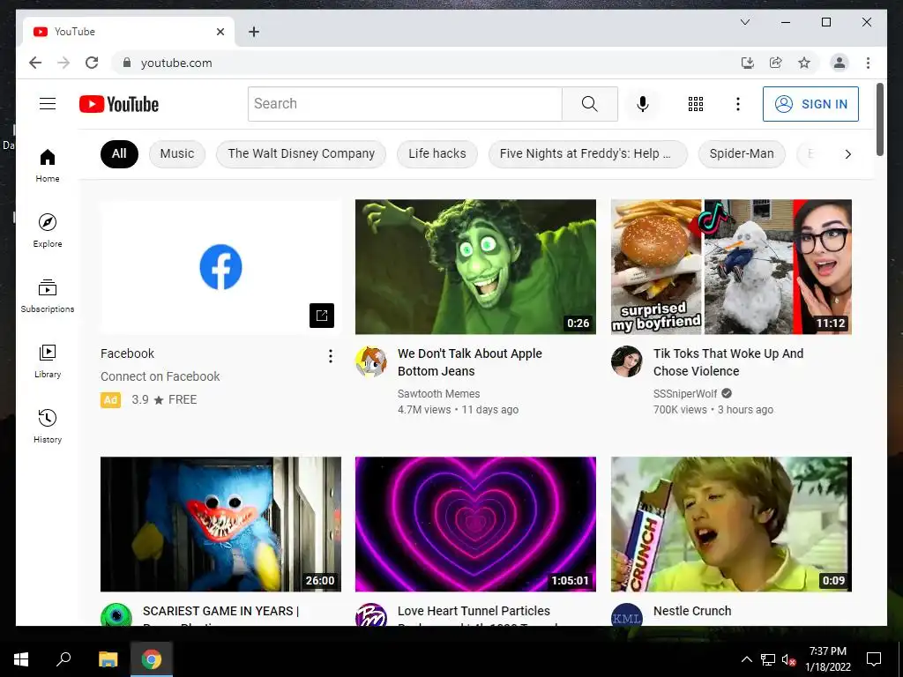The width and height of the screenshot is (903, 677).
Task: Click SSSniperWolf channel name
Action: (x=684, y=394)
